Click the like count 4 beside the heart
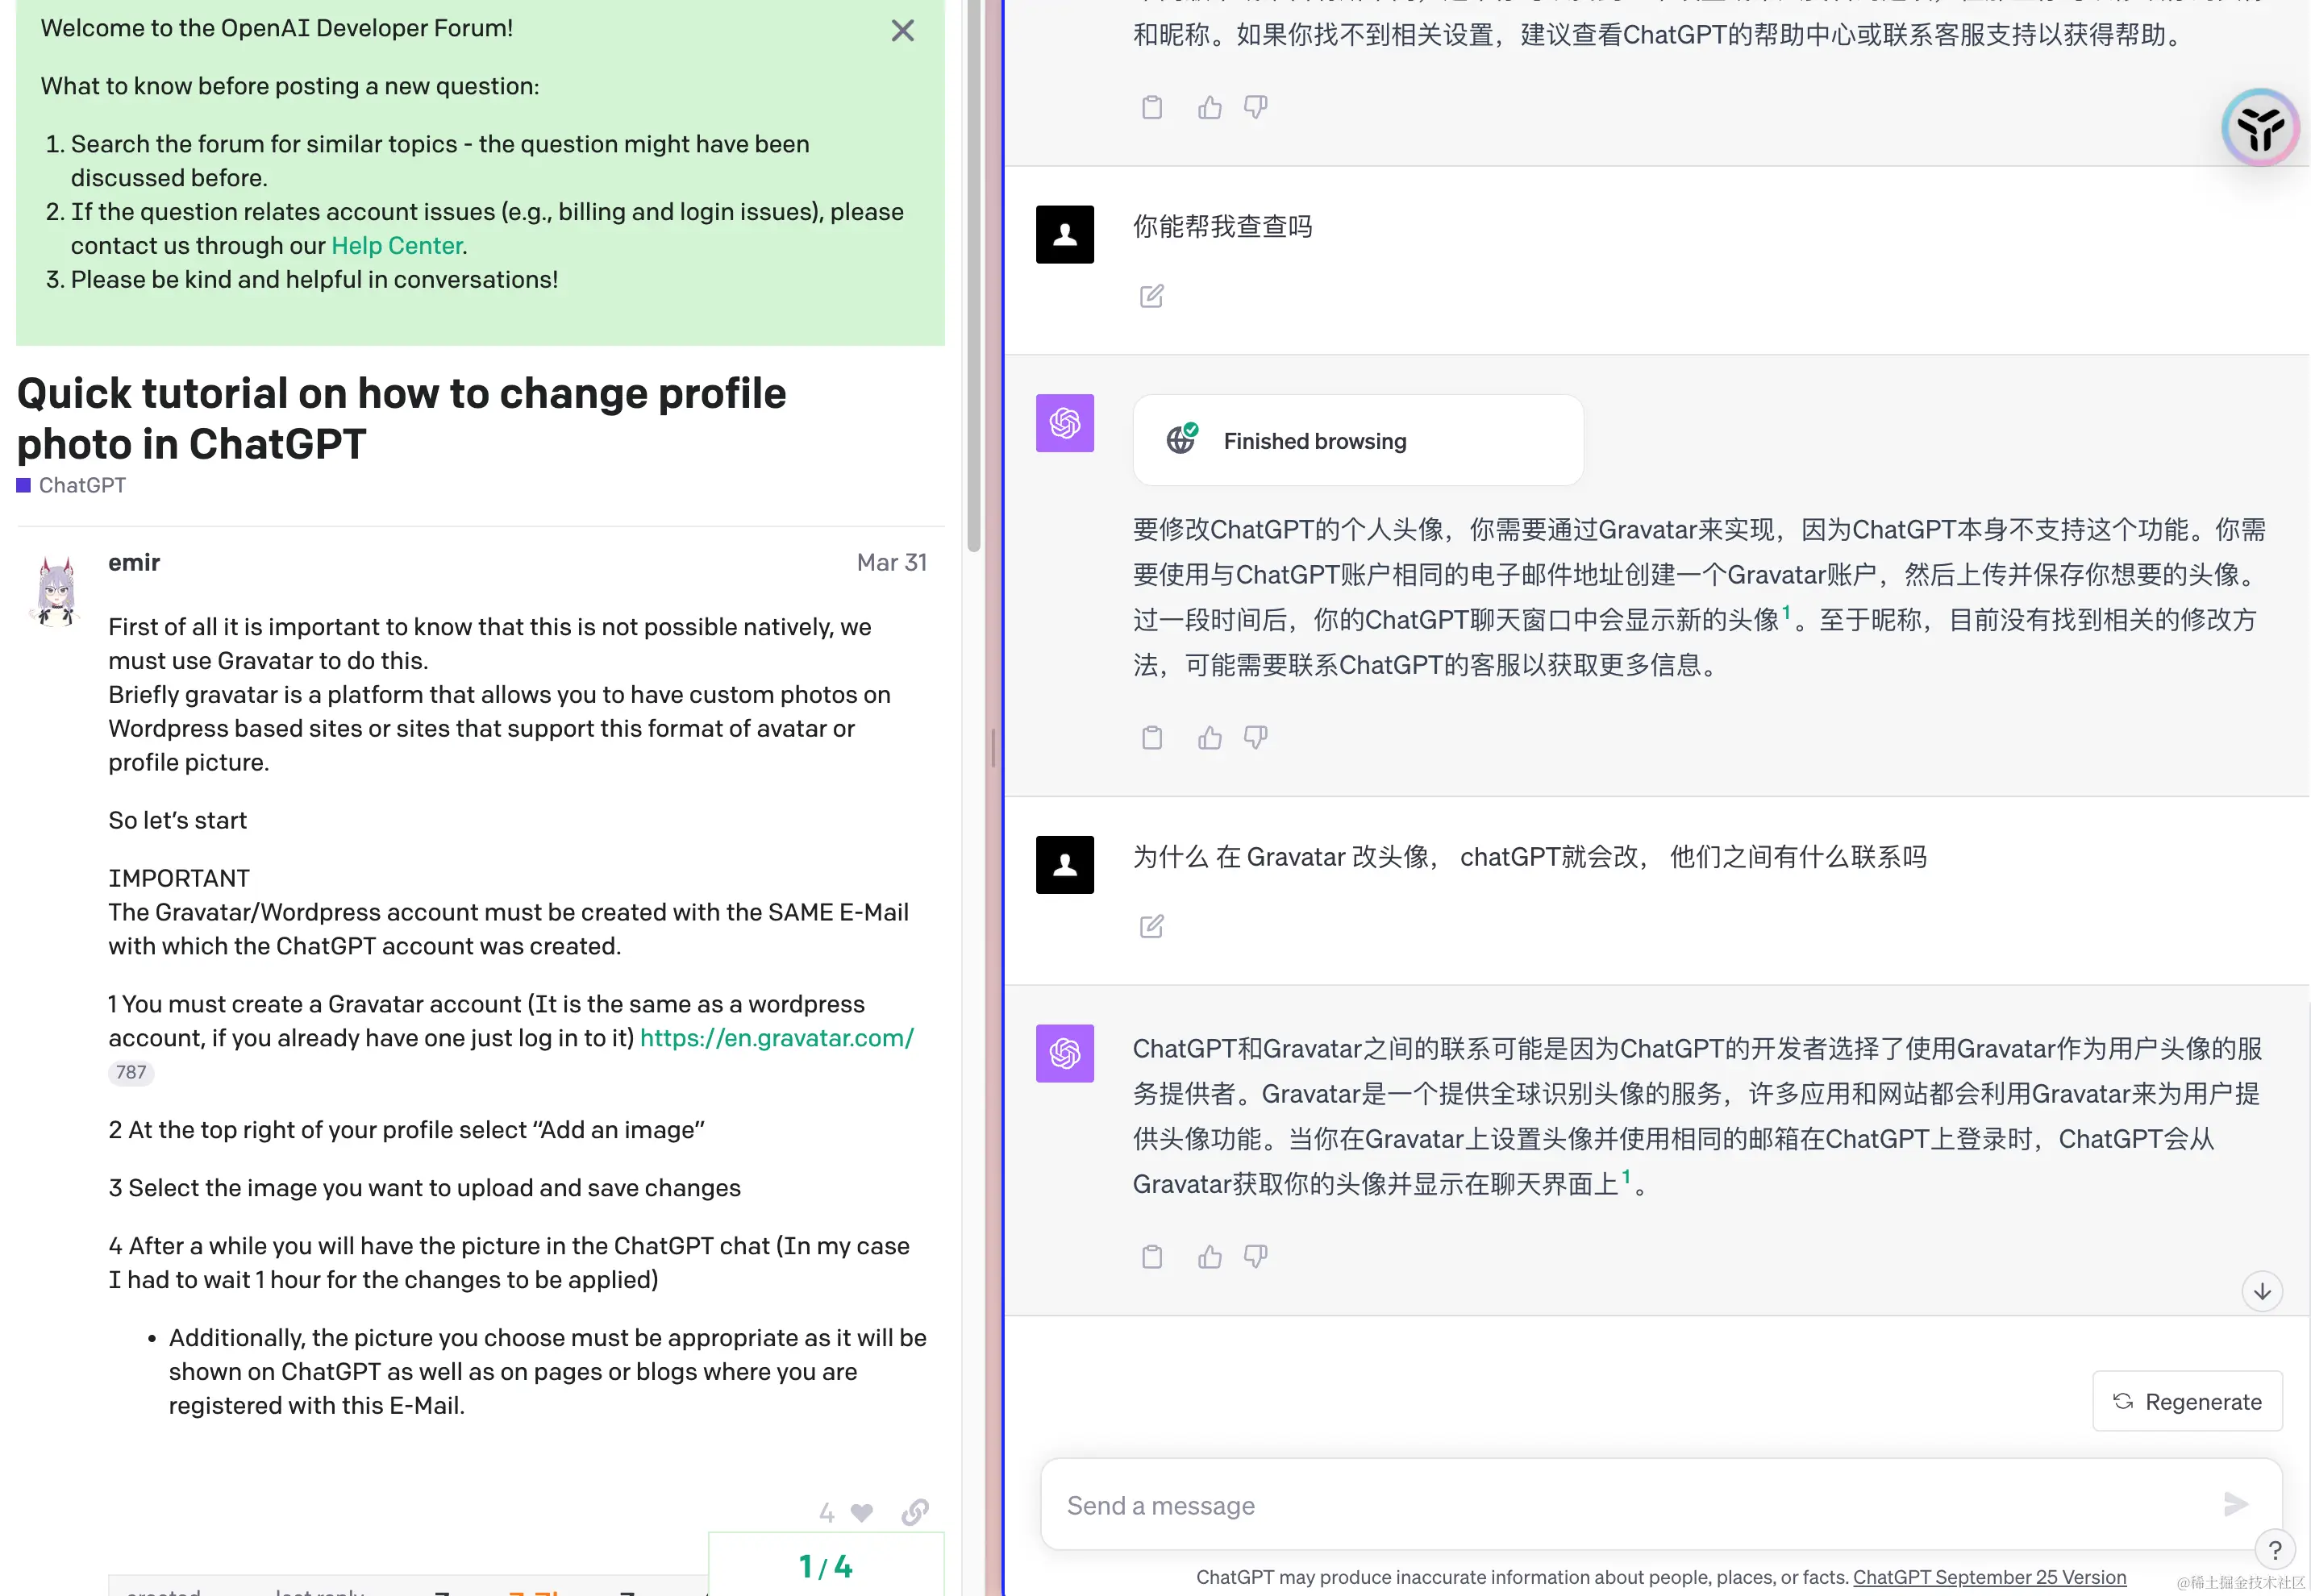The image size is (2311, 1596). (827, 1513)
